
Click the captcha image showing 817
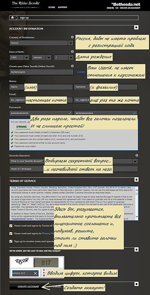(x=46, y=262)
